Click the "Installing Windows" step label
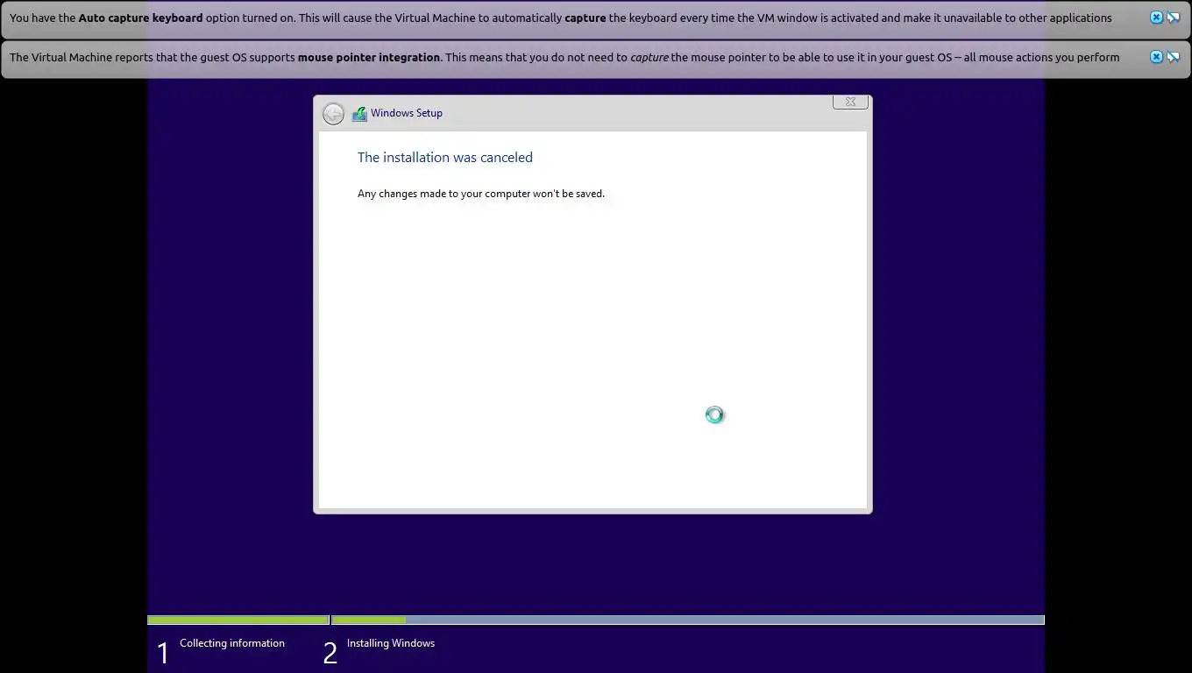 click(391, 643)
